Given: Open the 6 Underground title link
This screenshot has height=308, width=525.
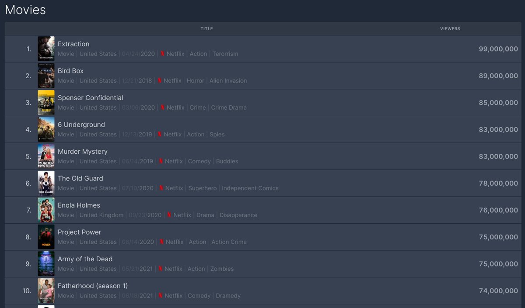Looking at the screenshot, I should click(x=81, y=125).
